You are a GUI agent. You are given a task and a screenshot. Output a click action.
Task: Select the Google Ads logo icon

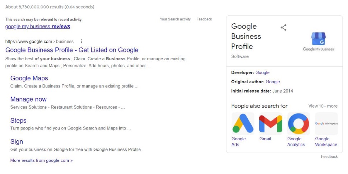tap(243, 123)
